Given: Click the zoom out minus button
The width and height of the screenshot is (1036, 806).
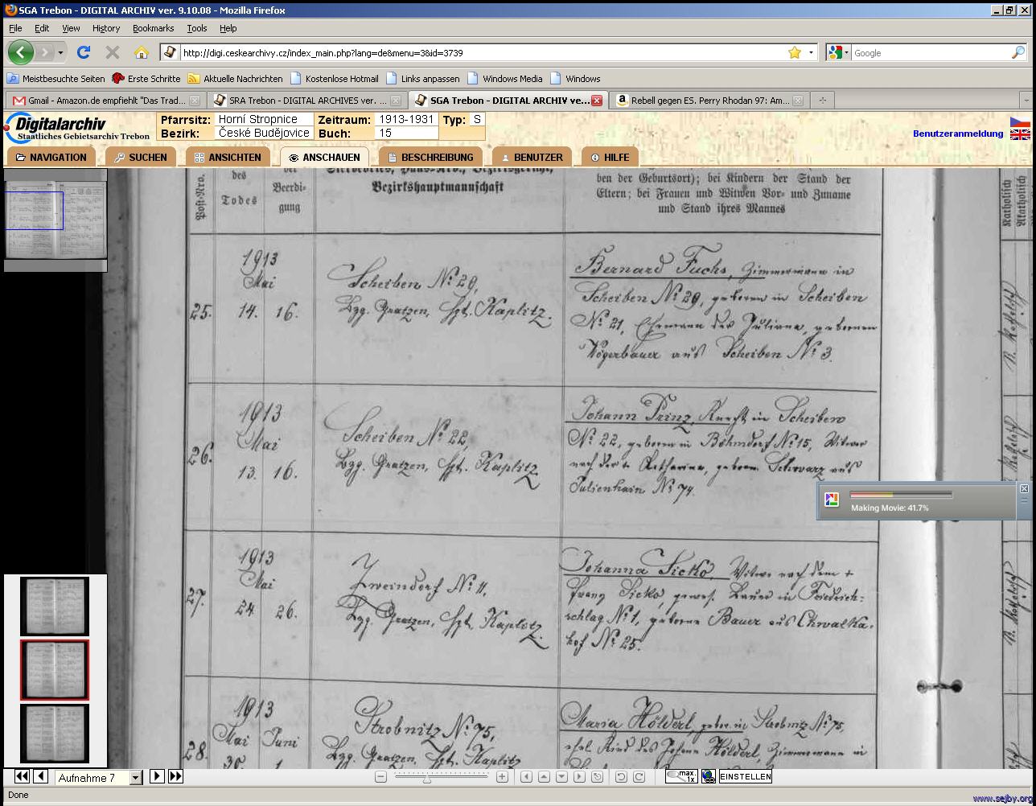Looking at the screenshot, I should coord(381,776).
